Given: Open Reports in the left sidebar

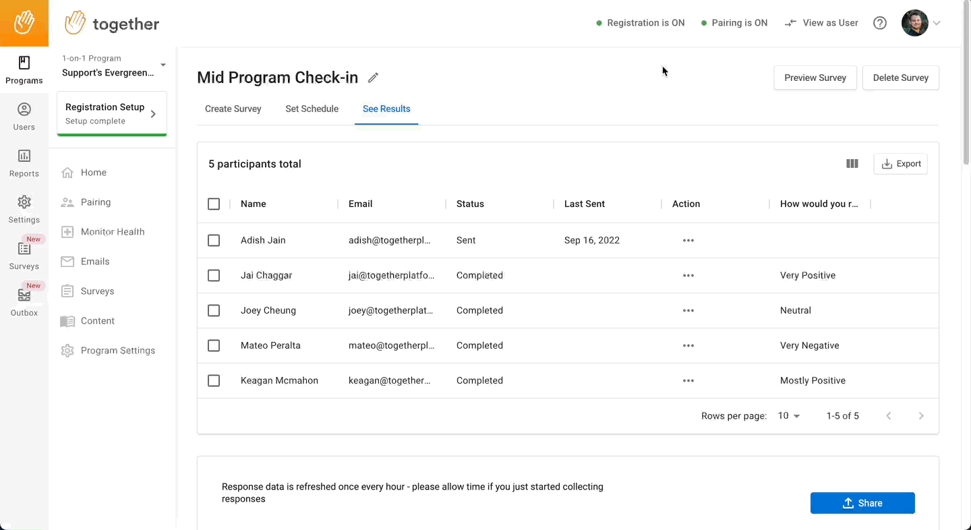Looking at the screenshot, I should pos(24,164).
